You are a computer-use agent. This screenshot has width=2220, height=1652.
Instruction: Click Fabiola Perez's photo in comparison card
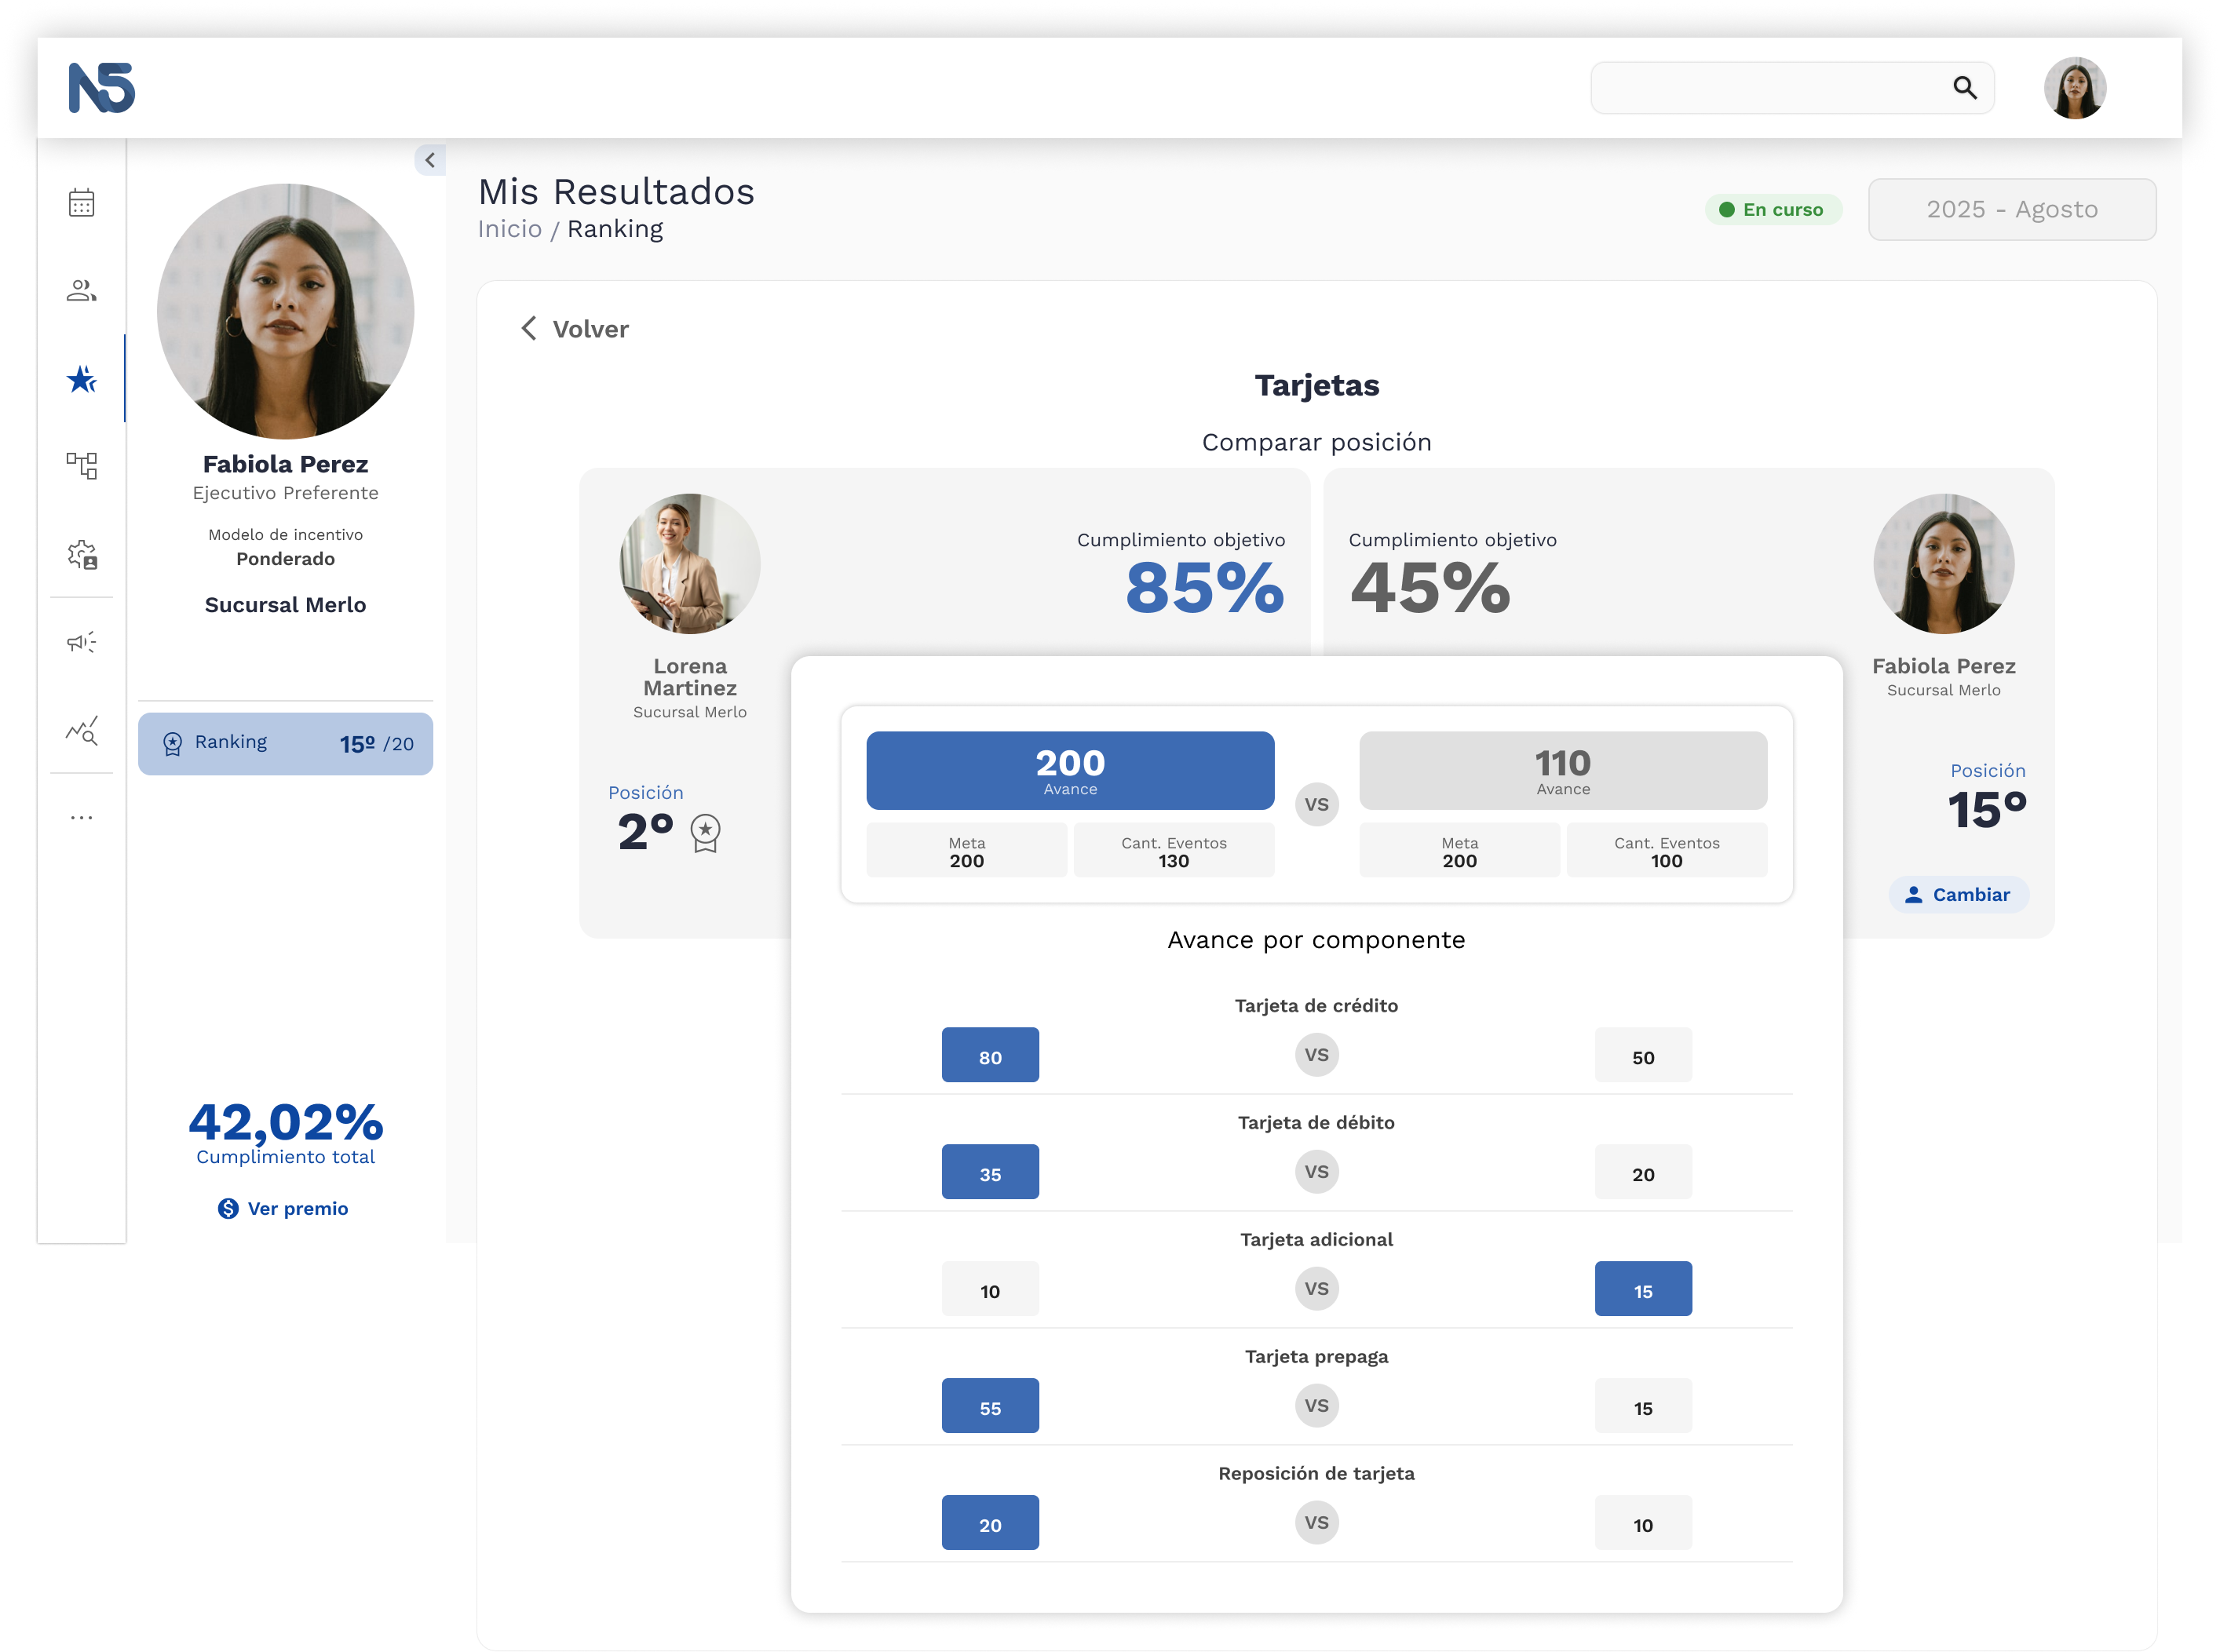click(x=1943, y=563)
